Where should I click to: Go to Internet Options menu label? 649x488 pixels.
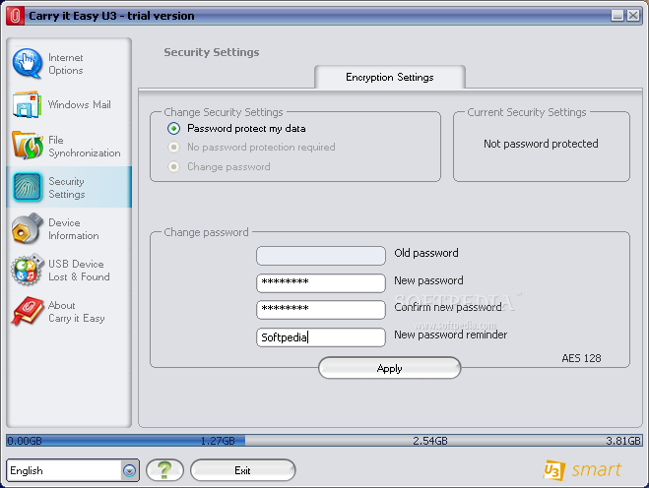pyautogui.click(x=66, y=64)
